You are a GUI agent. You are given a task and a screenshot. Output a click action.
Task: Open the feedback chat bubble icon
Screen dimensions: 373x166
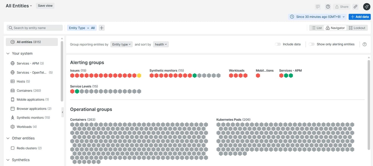coord(318,7)
